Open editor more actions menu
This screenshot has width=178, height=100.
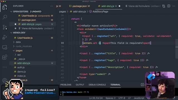point(174,6)
